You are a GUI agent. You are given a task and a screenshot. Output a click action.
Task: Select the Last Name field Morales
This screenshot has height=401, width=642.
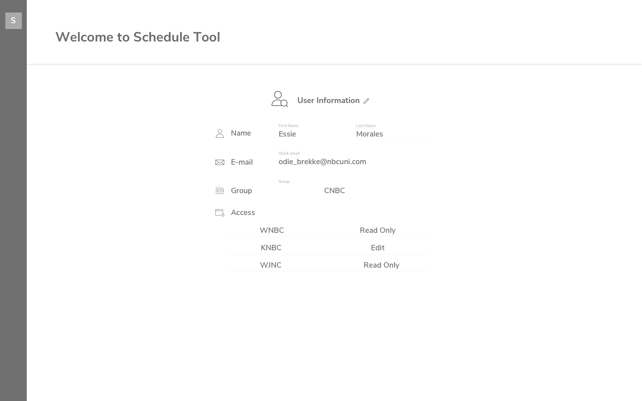click(x=389, y=134)
